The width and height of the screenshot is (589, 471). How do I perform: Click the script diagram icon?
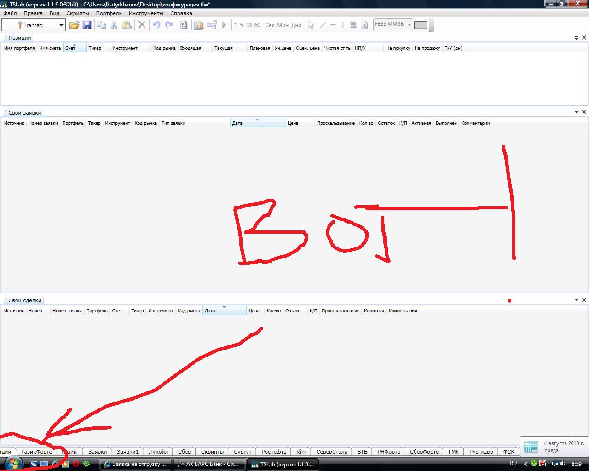point(212,25)
